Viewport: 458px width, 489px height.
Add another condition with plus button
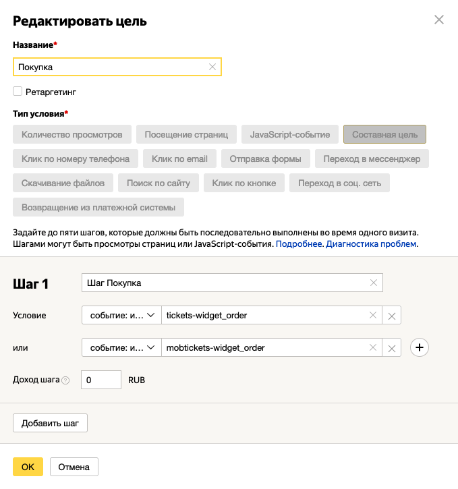pos(420,347)
